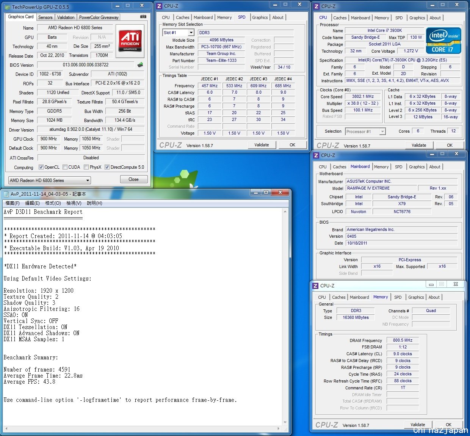Open the SPD tab in the CPU-Z Mainboard window
470x436 pixels.
pos(399,167)
